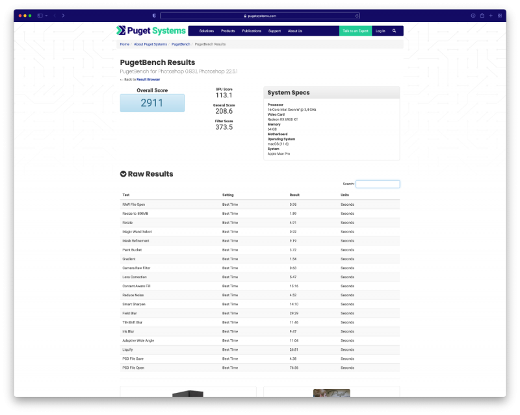Click the Content Aware Fill result 15.16
Screen dimensions: 520x415
294,286
